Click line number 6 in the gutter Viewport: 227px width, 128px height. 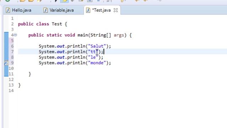pos(12,46)
